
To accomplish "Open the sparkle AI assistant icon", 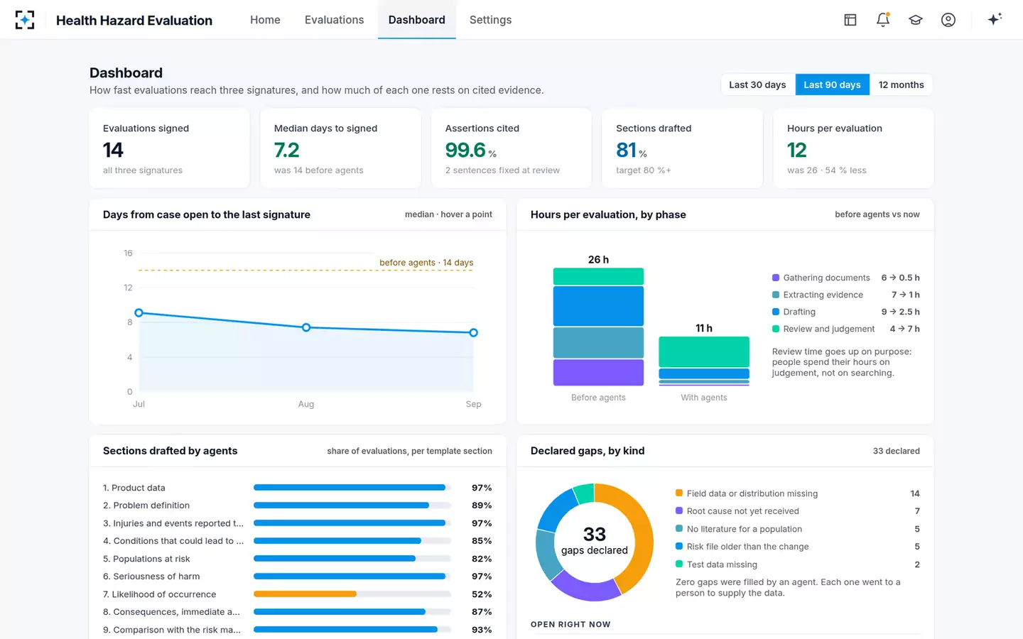I will [995, 19].
